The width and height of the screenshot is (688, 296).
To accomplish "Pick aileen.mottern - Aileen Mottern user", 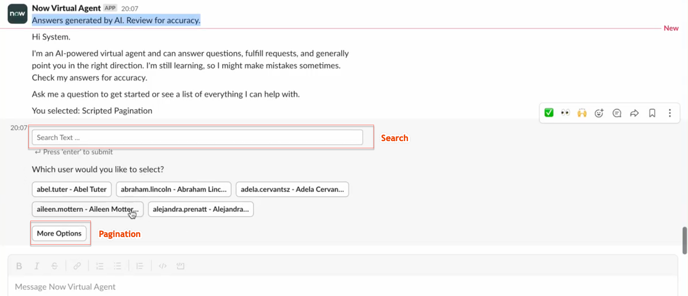I will pyautogui.click(x=87, y=209).
